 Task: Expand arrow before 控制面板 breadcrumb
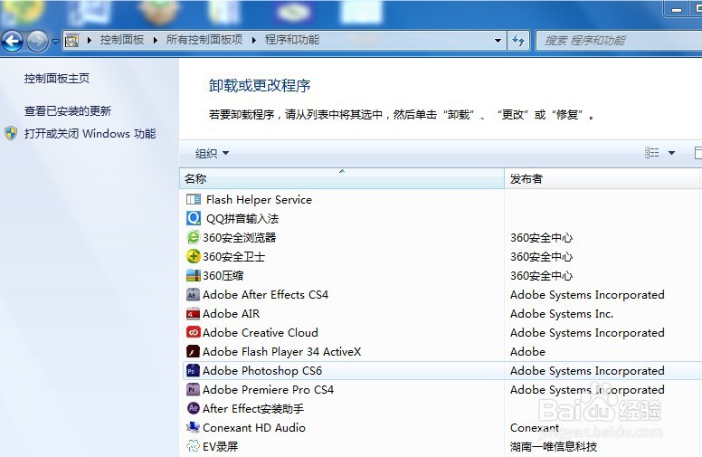pos(90,41)
